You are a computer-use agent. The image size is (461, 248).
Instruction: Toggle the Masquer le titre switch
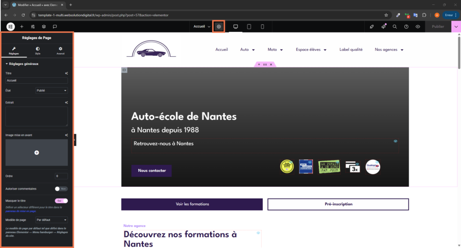[61, 201]
